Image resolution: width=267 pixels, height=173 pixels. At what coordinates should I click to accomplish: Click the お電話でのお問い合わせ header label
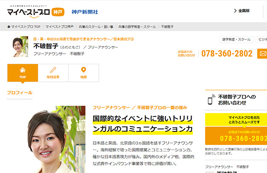point(186,53)
